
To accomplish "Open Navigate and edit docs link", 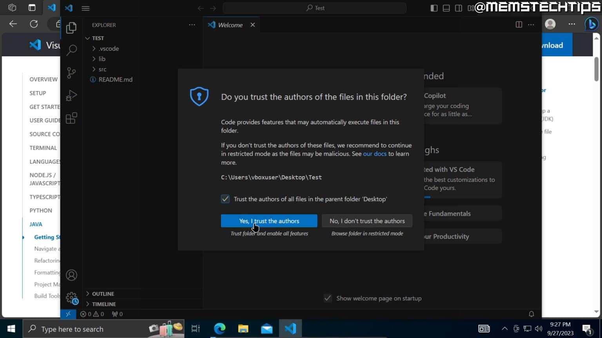I will (47, 248).
